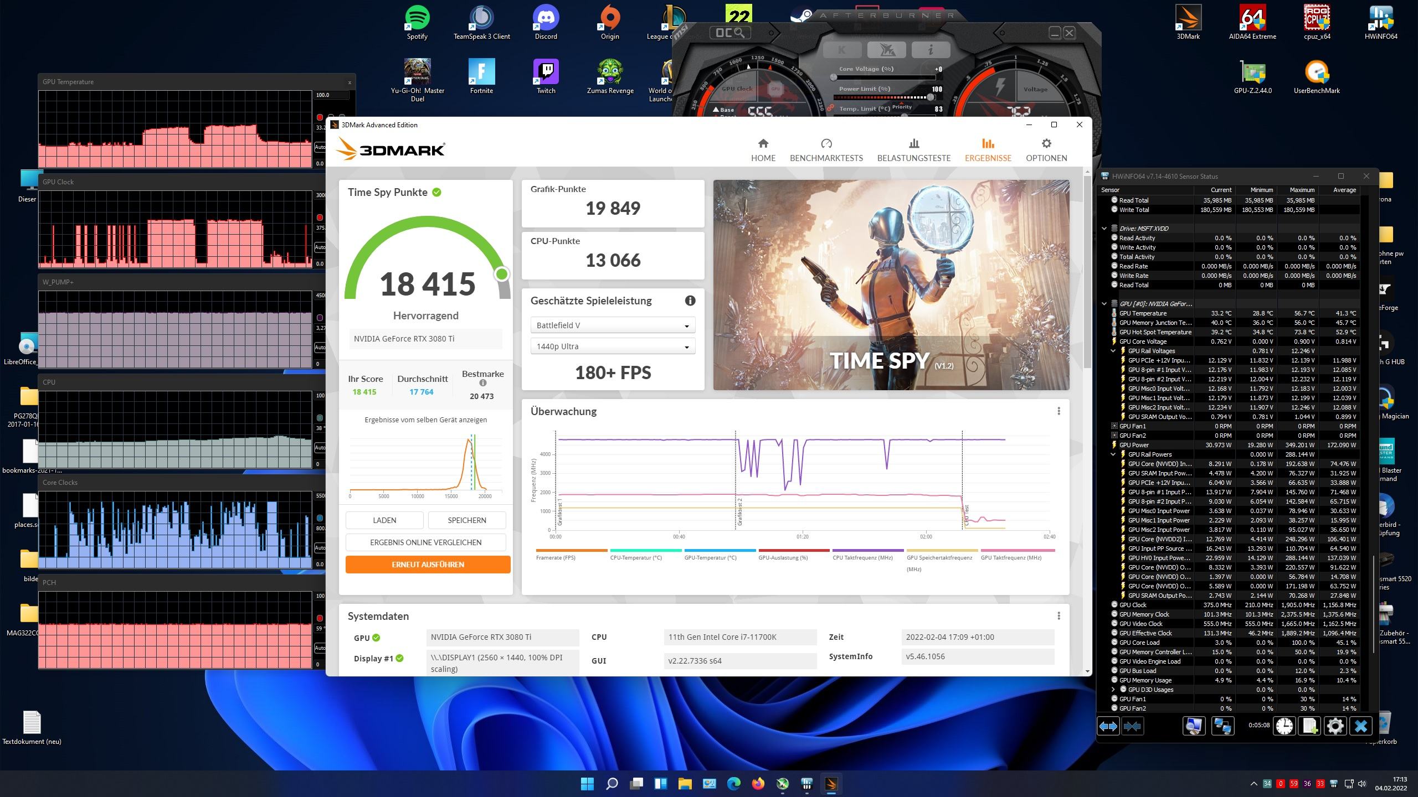Open Spotify desktop shortcut
The width and height of the screenshot is (1418, 797).
point(417,23)
